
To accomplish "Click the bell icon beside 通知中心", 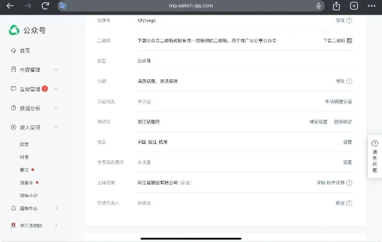I will coord(13,208).
